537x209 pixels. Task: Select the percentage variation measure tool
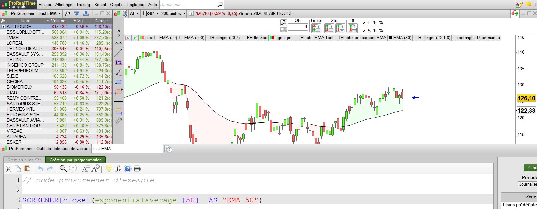(119, 62)
